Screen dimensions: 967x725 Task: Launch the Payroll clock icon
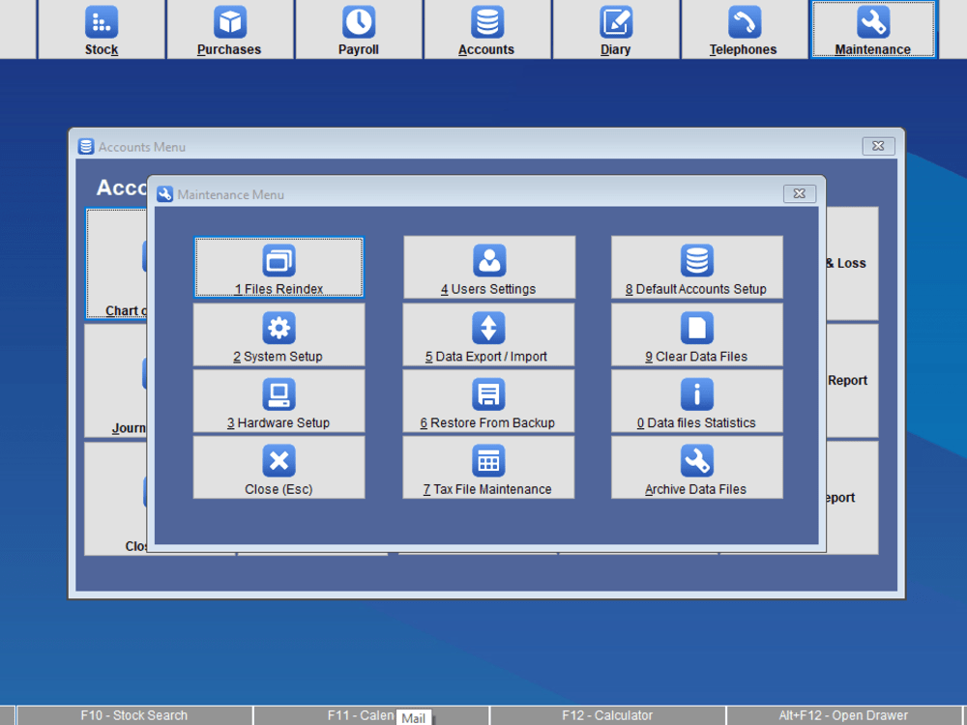[359, 24]
